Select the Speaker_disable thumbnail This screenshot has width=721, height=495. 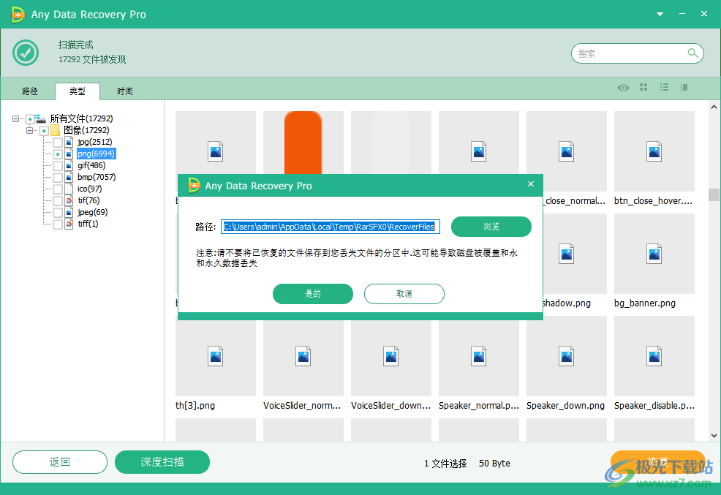pyautogui.click(x=654, y=356)
